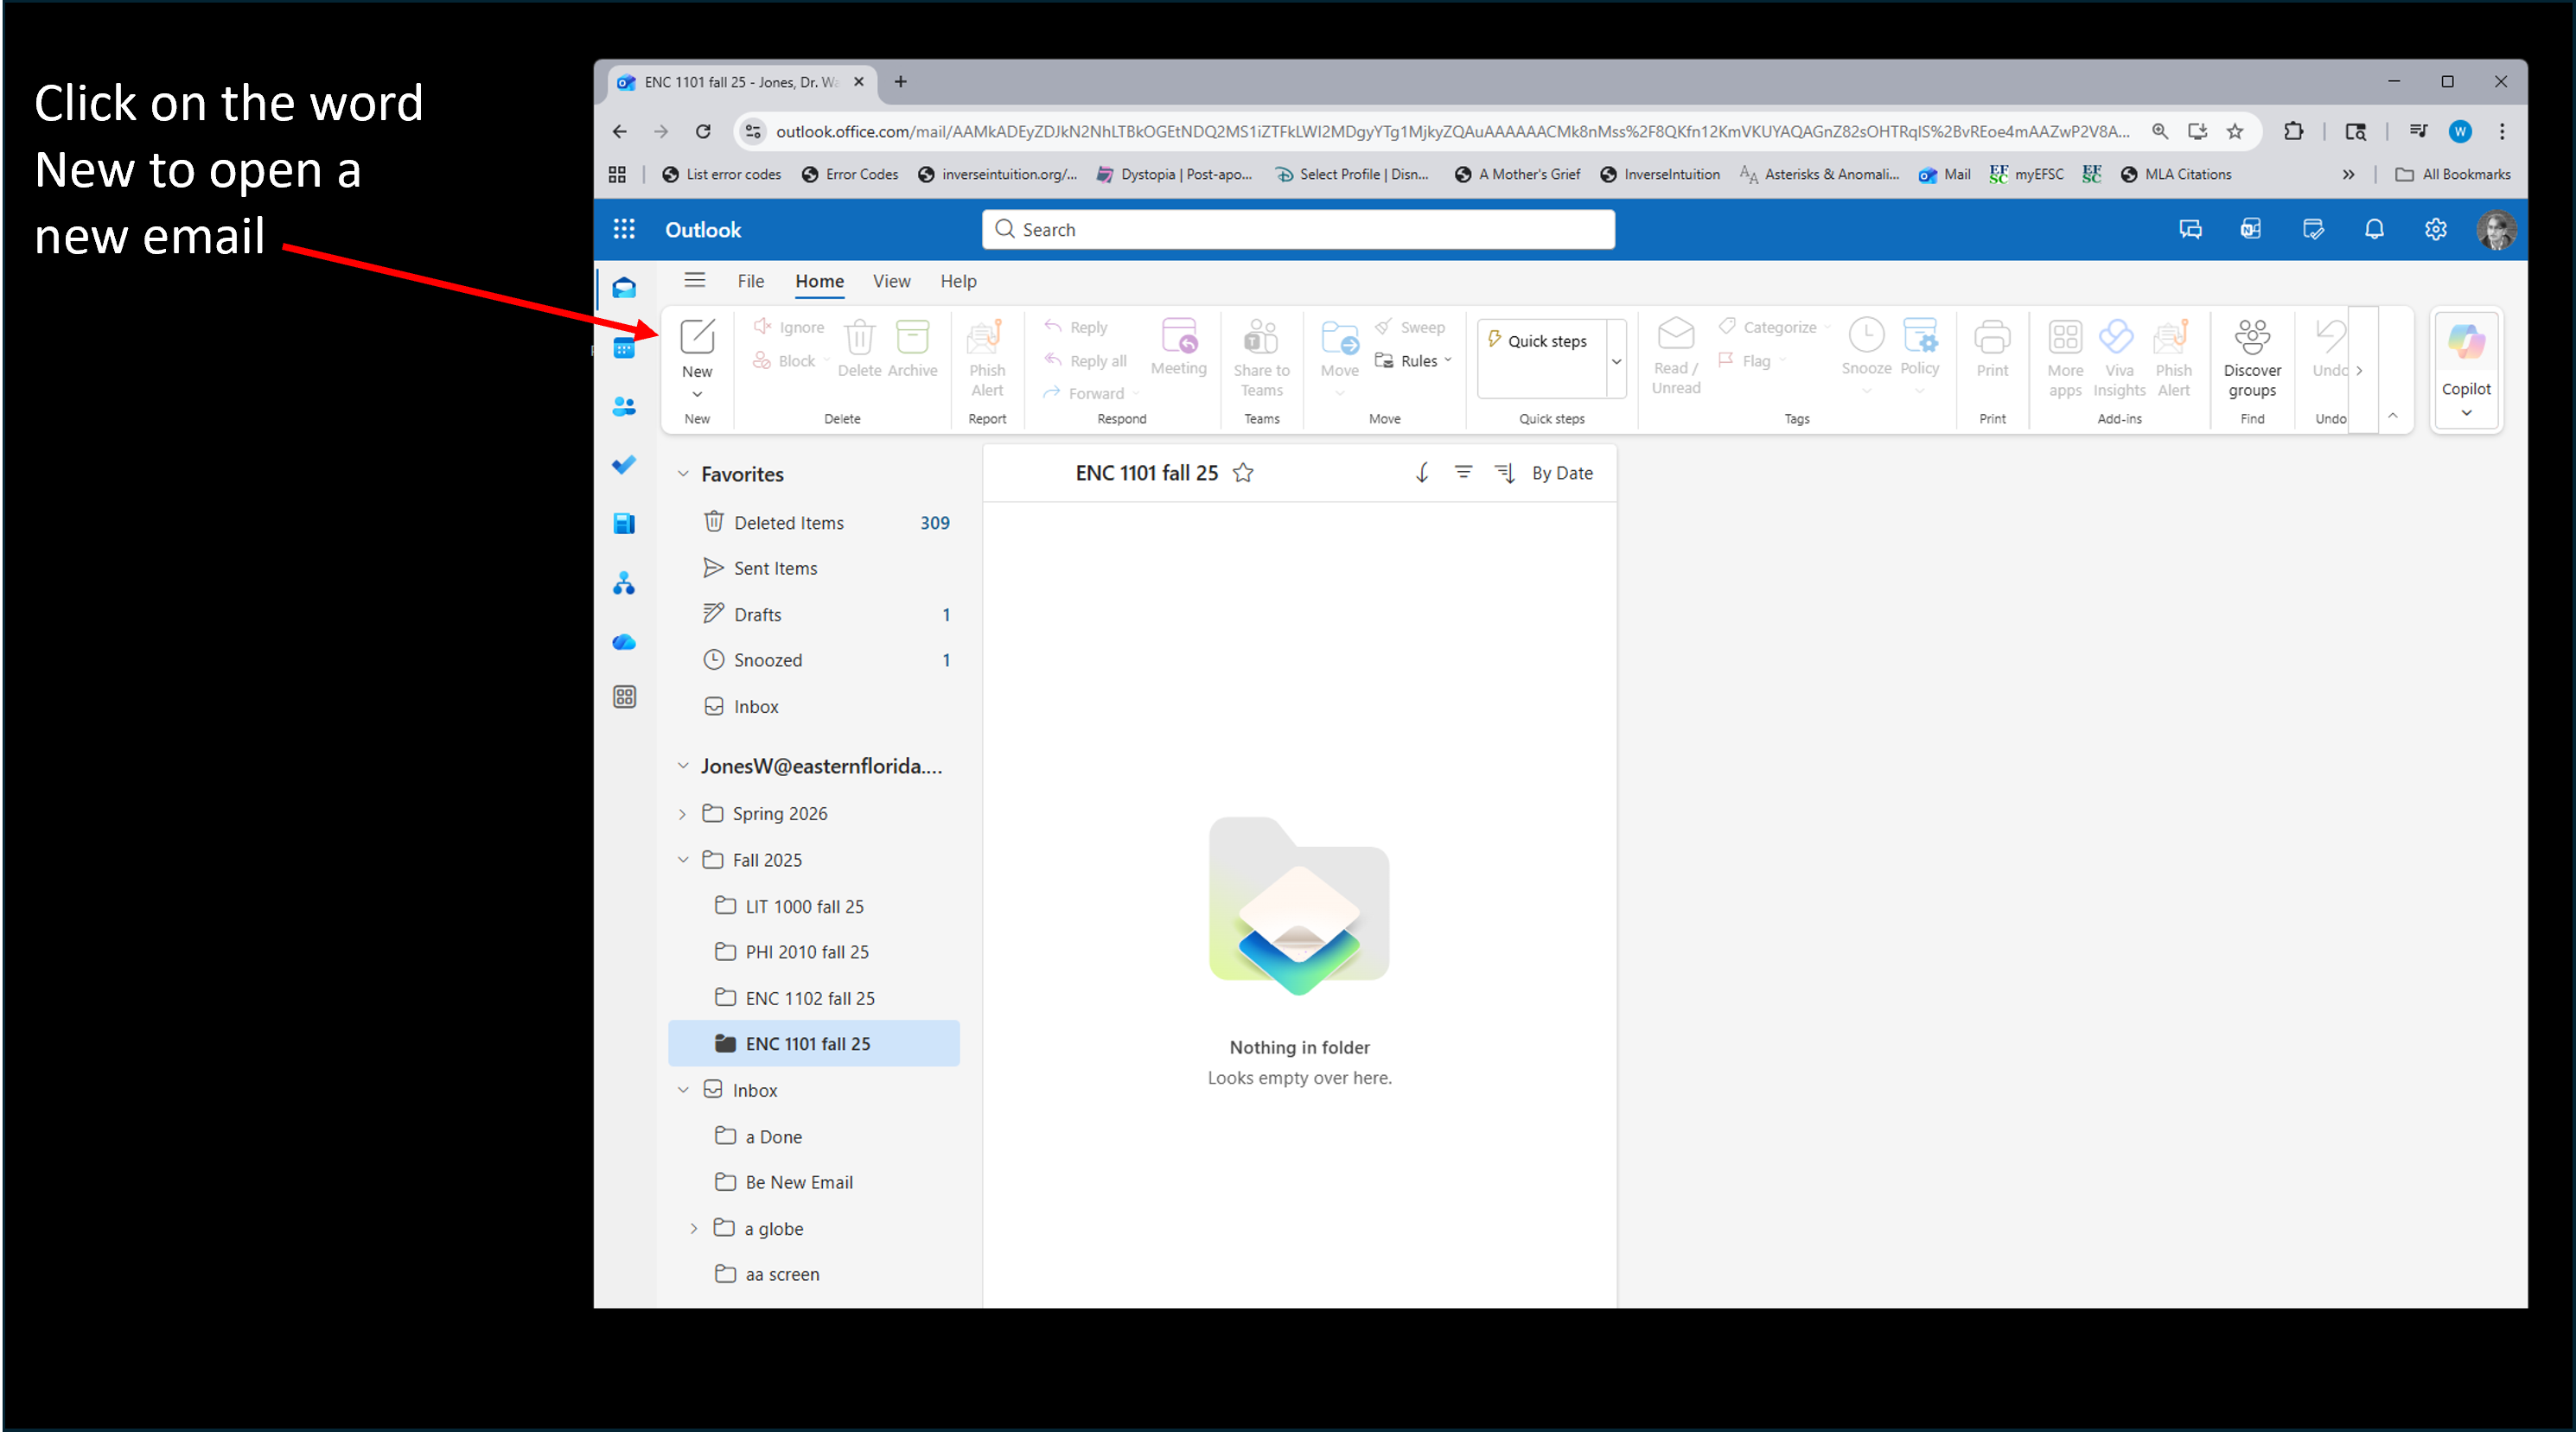The image size is (2576, 1432).
Task: Open the Calendar icon in left rail
Action: pos(624,348)
